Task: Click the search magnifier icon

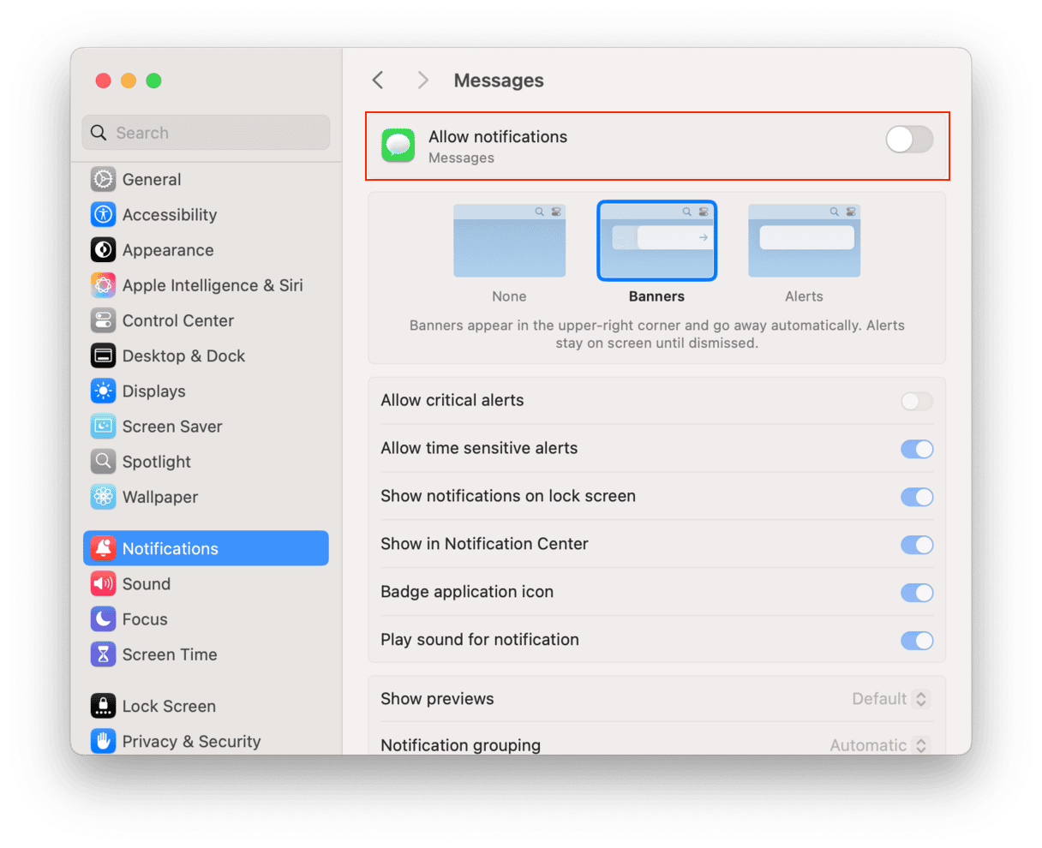Action: [99, 133]
